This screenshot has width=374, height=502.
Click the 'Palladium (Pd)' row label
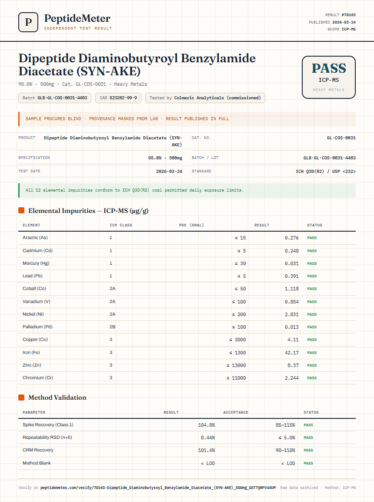[37, 327]
